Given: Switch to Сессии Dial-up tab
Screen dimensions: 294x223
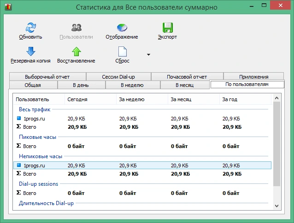Looking at the screenshot, I should [118, 77].
